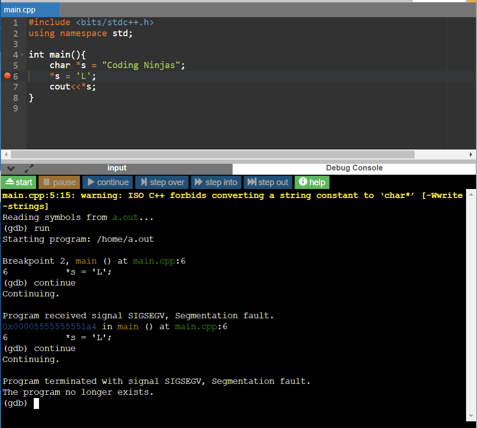
Task: Select the input tab above the debug toolbar
Action: [117, 168]
